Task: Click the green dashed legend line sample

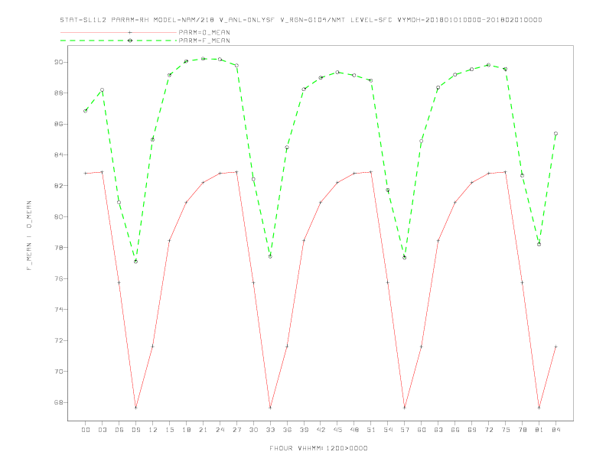Action: [x=119, y=41]
